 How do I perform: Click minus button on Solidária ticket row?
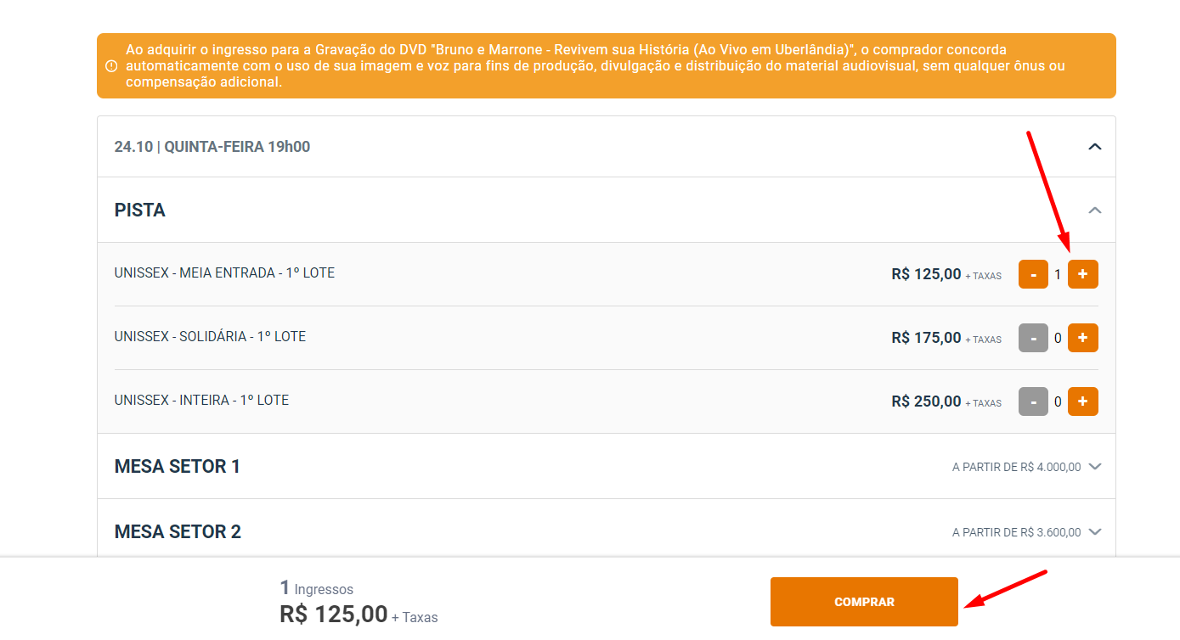coord(1033,338)
